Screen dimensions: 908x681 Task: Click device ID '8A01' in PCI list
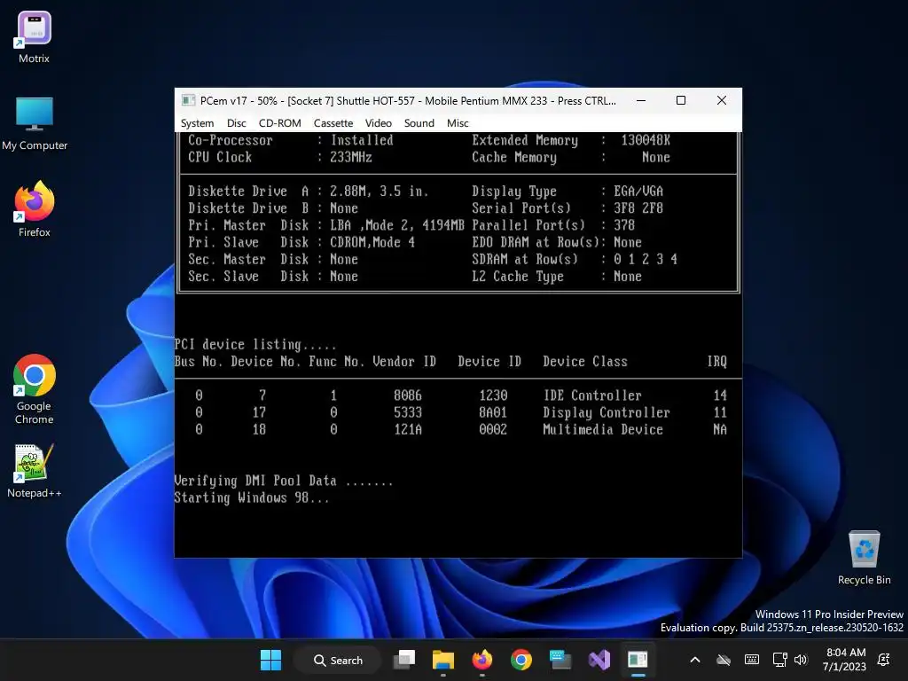tap(493, 412)
